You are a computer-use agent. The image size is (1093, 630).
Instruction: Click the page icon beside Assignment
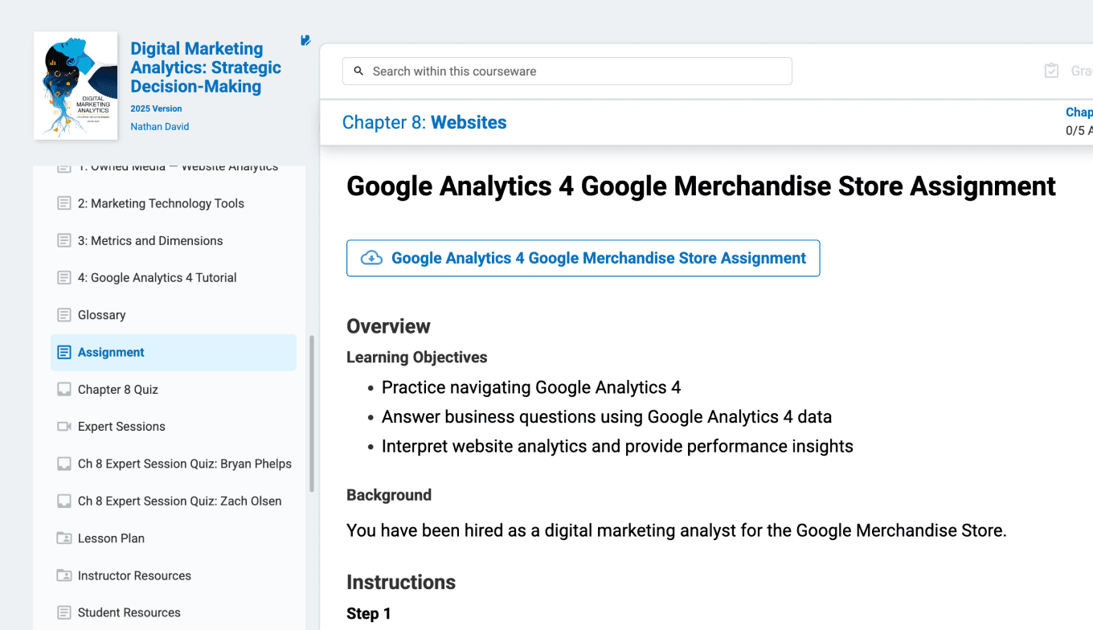point(64,352)
